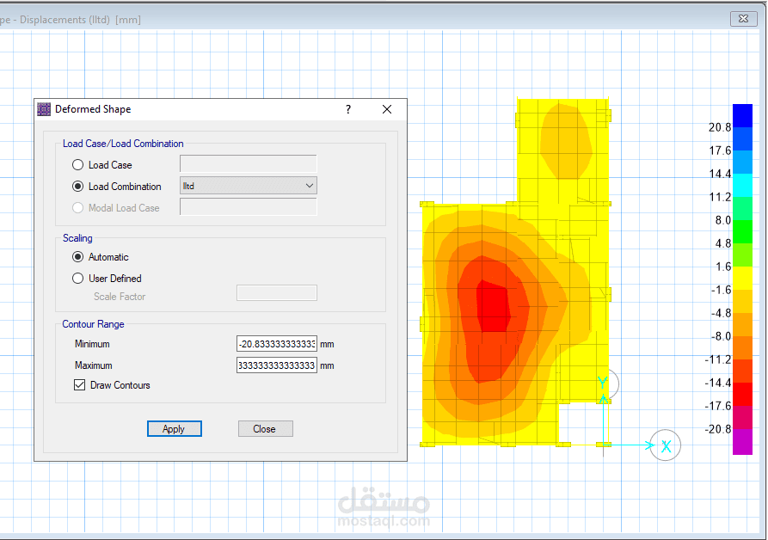
Task: Select the Load Case radio button
Action: (78, 165)
